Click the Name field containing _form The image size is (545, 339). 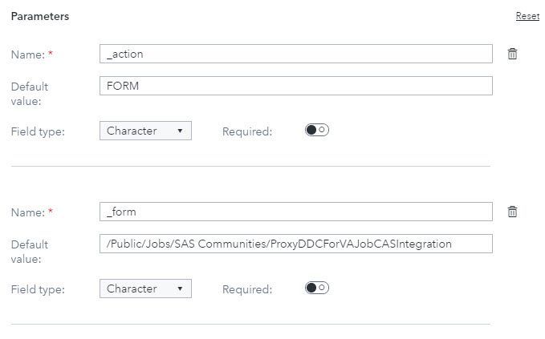pos(295,212)
